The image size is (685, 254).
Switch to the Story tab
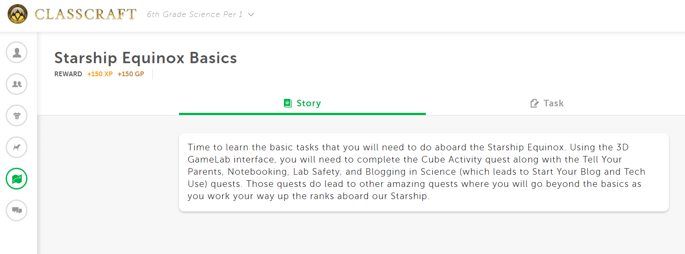[302, 103]
